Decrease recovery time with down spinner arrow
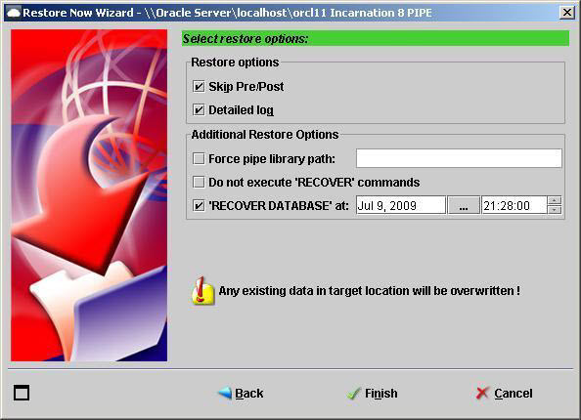 555,210
